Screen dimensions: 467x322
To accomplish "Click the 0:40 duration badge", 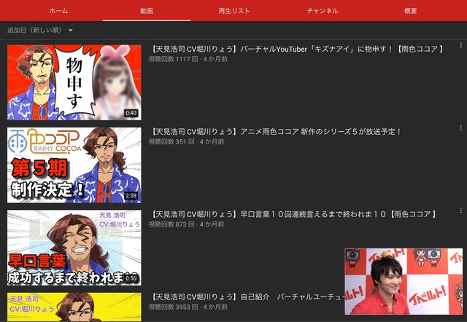I will [x=131, y=113].
